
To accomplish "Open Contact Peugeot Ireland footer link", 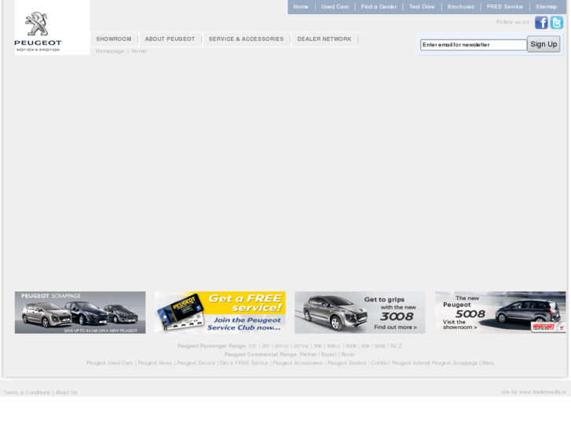I will click(x=400, y=363).
